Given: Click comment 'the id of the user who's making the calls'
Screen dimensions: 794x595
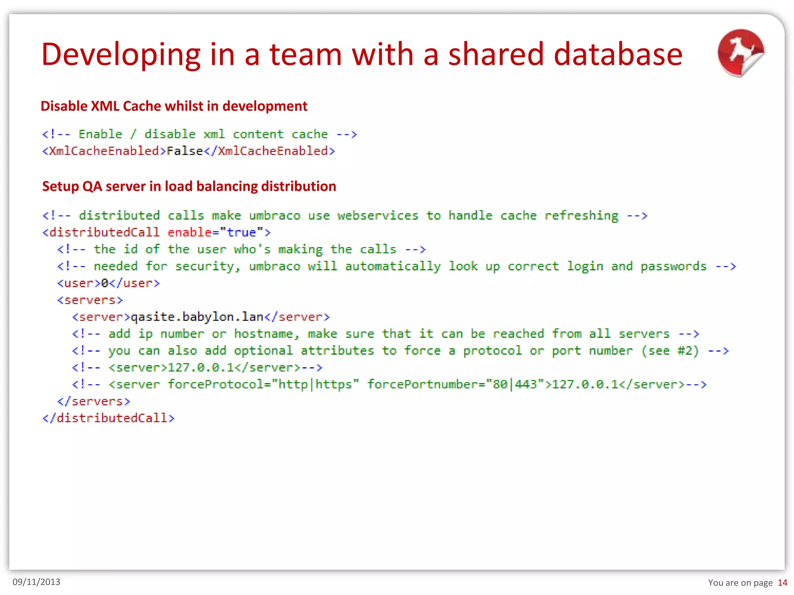Looking at the screenshot, I should tap(242, 249).
